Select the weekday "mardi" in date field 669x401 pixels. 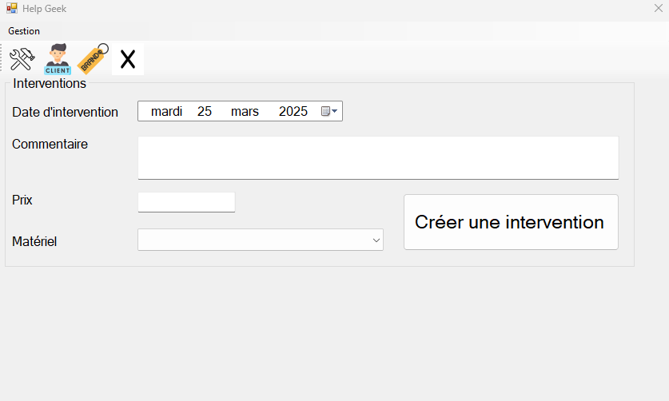166,112
